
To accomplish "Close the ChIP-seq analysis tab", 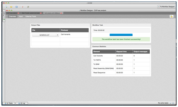I will click(x=18, y=13).
